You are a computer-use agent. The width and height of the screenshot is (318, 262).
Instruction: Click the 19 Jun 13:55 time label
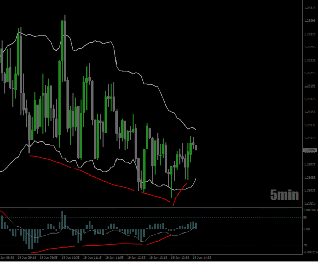tap(180, 258)
